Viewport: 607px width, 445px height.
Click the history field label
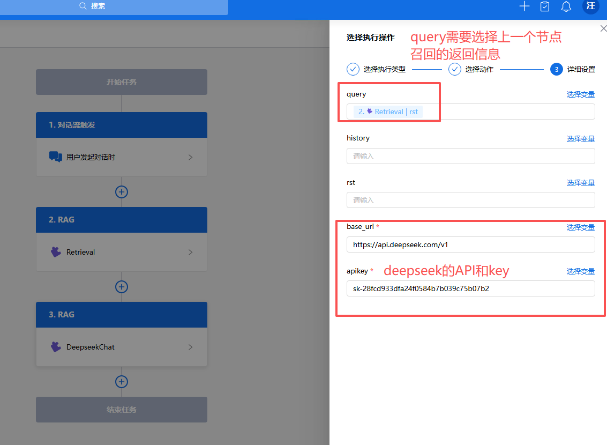[x=358, y=138]
